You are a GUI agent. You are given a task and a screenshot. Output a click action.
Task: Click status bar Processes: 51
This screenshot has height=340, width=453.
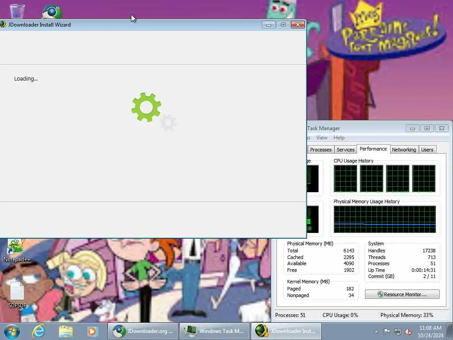click(290, 315)
